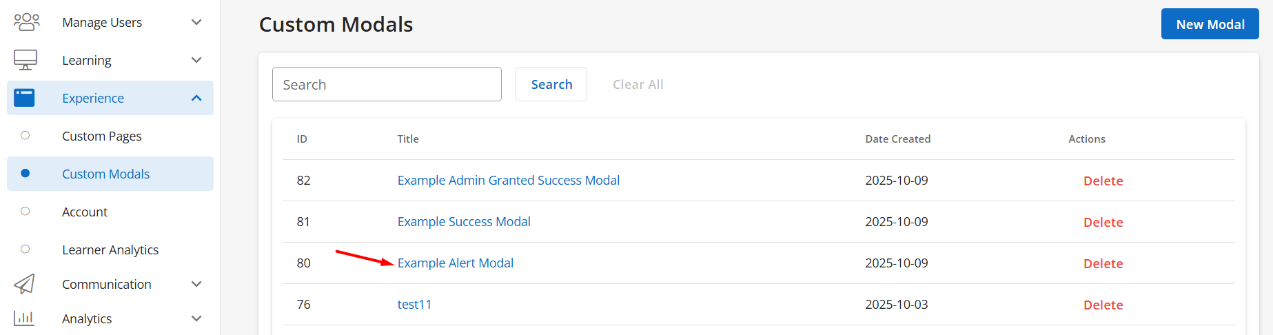Select the Account radio bullet
Image resolution: width=1273 pixels, height=335 pixels.
coord(26,212)
